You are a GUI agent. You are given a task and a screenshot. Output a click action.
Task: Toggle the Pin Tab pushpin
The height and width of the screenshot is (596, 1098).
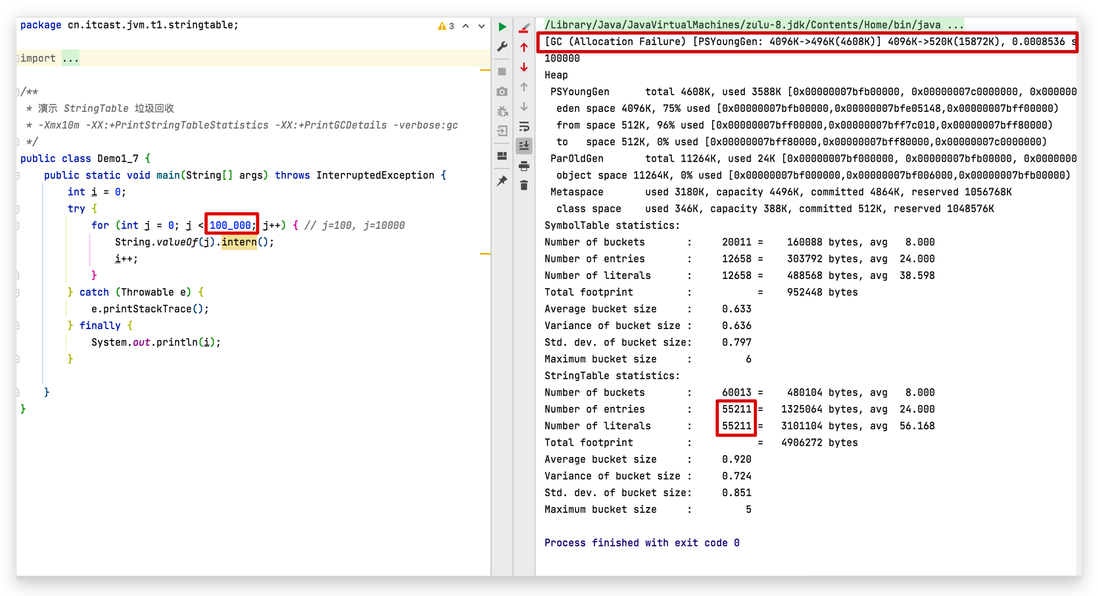tap(502, 180)
